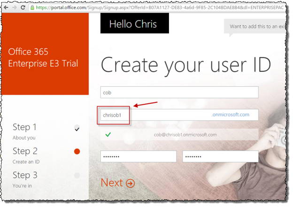
Task: Click the confirm password field
Action: (x=220, y=156)
